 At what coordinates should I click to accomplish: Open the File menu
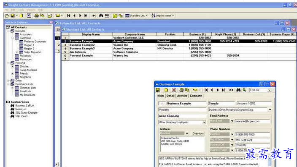[7, 10]
